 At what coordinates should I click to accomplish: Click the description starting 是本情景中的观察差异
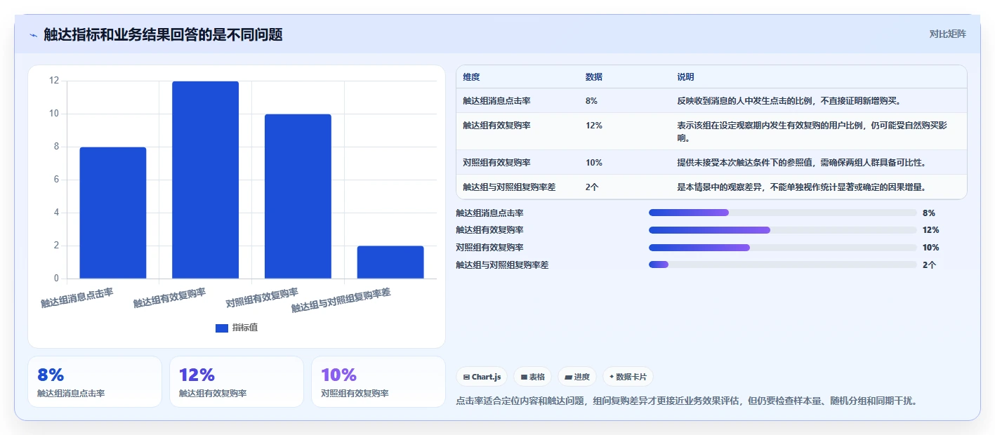click(801, 187)
